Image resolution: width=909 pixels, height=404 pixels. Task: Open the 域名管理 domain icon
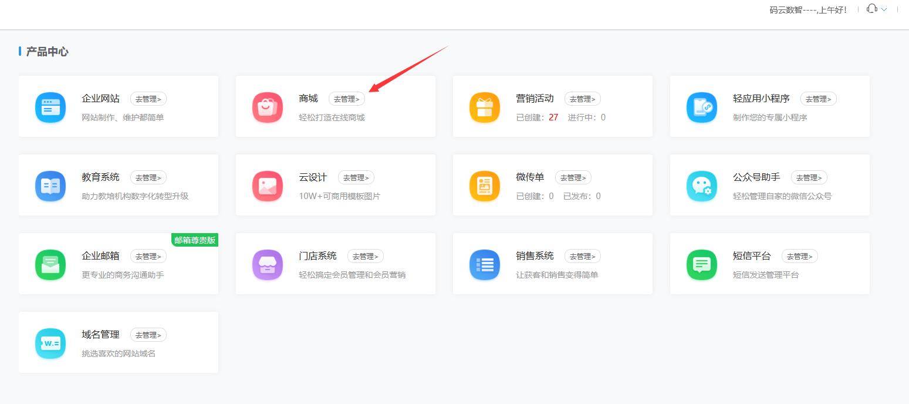[50, 343]
